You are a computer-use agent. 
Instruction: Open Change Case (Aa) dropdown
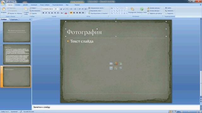click(x=62, y=13)
